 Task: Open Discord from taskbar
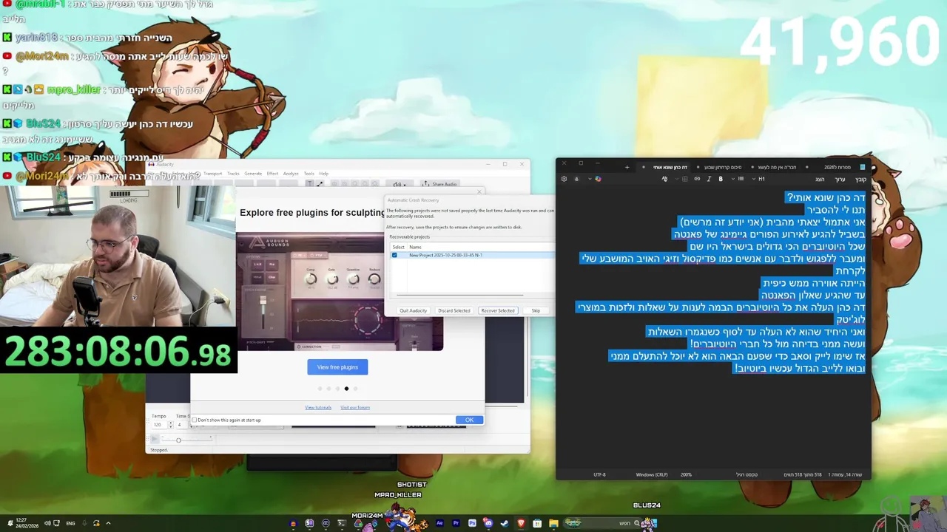coord(488,523)
